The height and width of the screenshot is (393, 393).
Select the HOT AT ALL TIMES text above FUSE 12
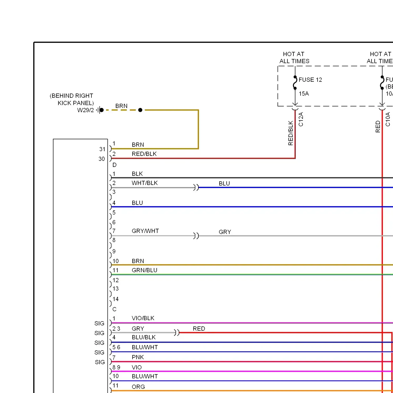[x=294, y=58]
